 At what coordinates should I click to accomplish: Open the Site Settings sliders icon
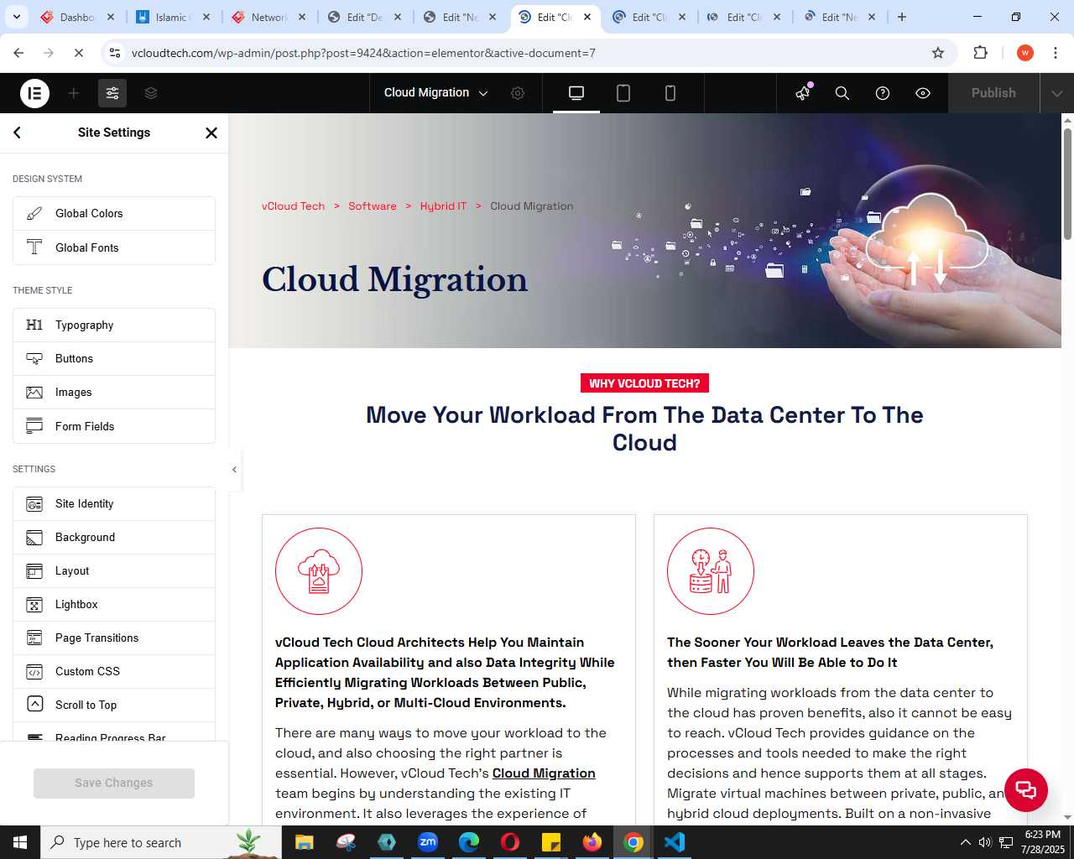tap(112, 93)
